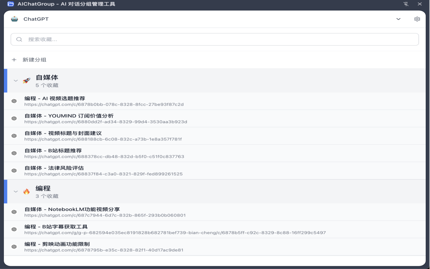Click the AIChatGroup folder icon in title bar
The width and height of the screenshot is (430, 269).
click(11, 4)
